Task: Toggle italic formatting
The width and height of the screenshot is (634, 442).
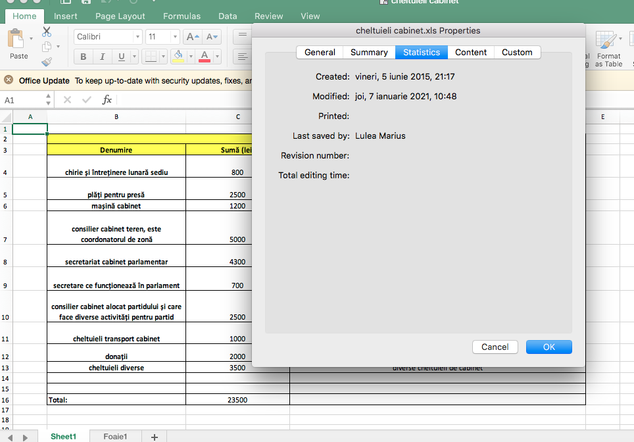Action: 103,57
